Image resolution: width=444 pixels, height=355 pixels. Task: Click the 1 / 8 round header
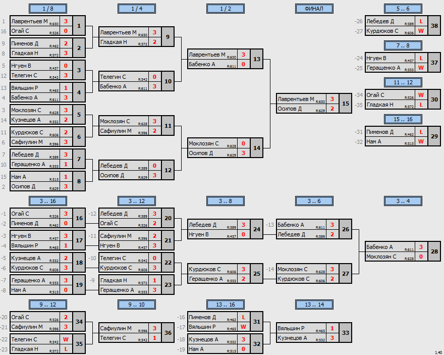pyautogui.click(x=48, y=9)
